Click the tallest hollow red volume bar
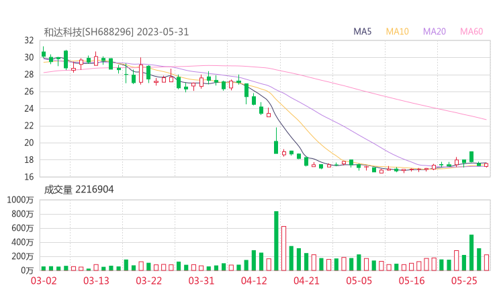 pos(283,248)
